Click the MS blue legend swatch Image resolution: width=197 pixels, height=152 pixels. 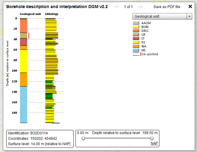tap(136, 50)
